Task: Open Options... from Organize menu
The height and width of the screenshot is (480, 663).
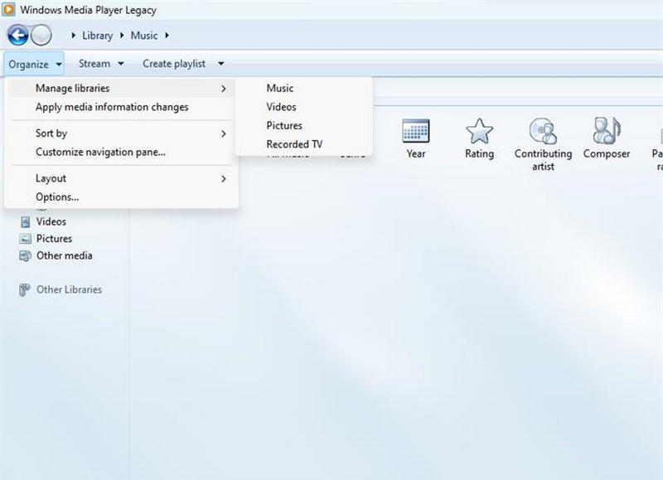Action: 121,197
